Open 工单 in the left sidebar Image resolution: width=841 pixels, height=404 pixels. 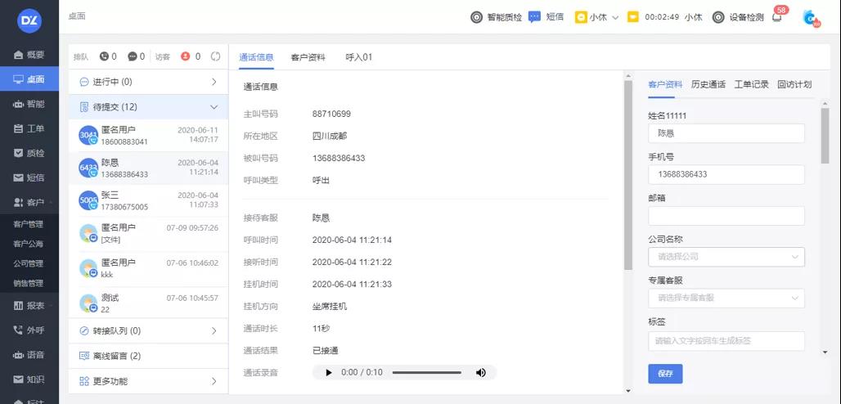tap(29, 128)
